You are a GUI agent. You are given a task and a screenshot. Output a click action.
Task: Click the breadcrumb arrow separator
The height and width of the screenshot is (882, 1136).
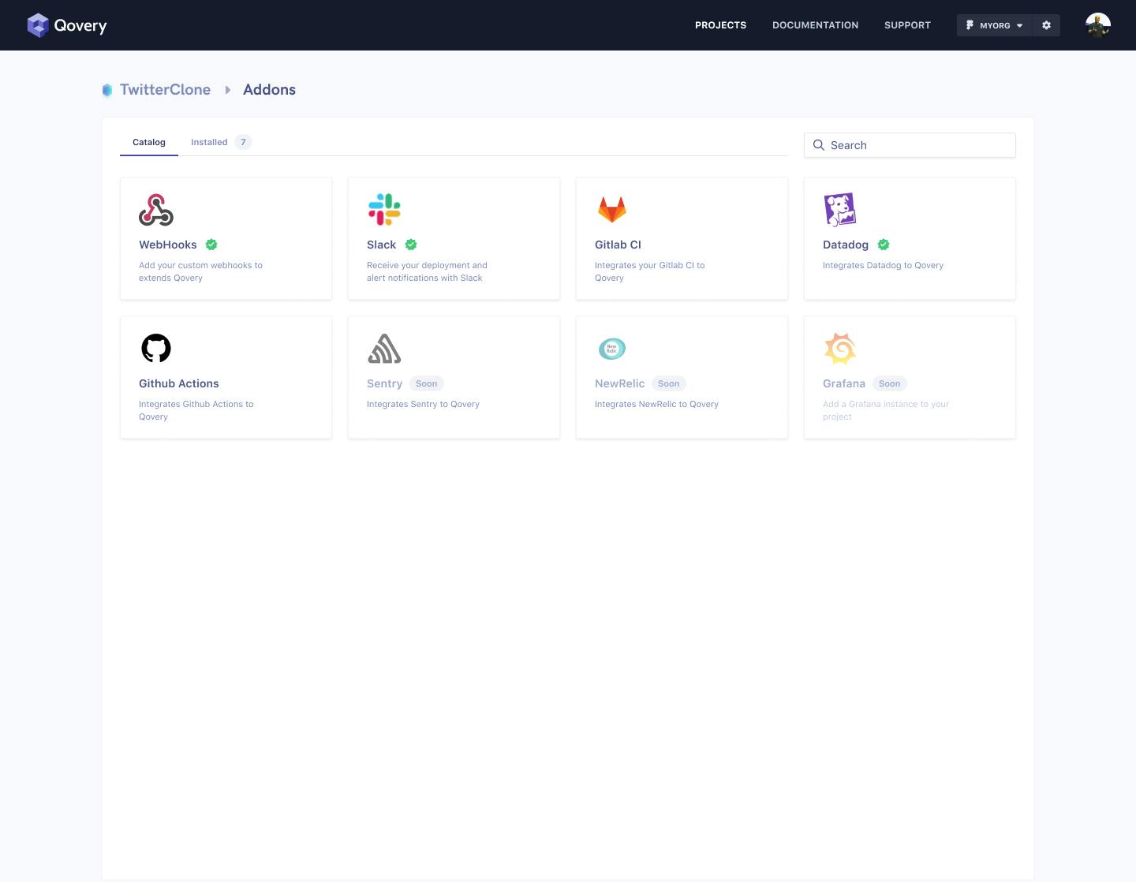[227, 90]
